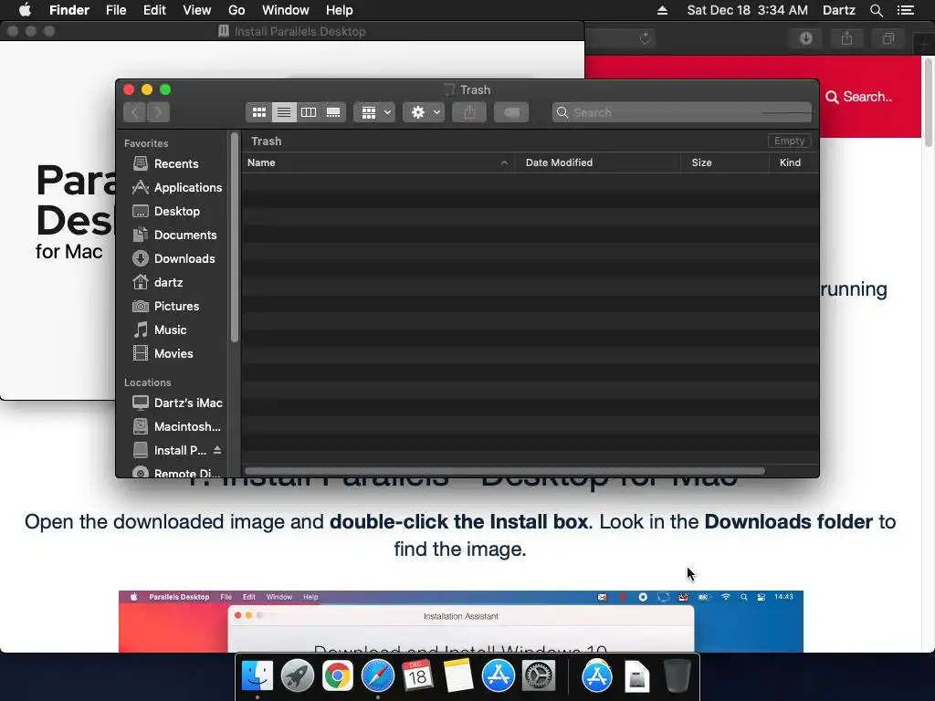Click the Finder sidebar scrollbar

[x=235, y=237]
